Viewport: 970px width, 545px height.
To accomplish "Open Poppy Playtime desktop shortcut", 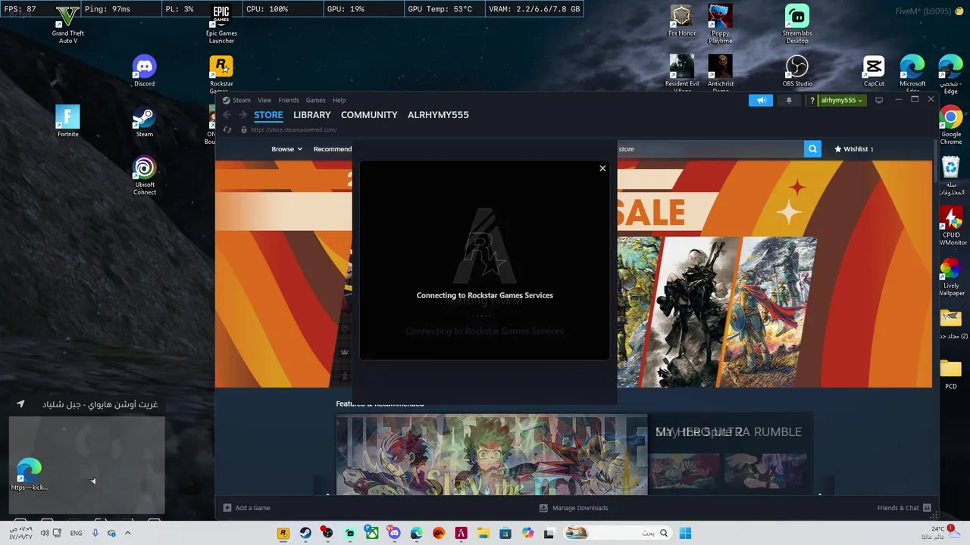I will tap(720, 24).
